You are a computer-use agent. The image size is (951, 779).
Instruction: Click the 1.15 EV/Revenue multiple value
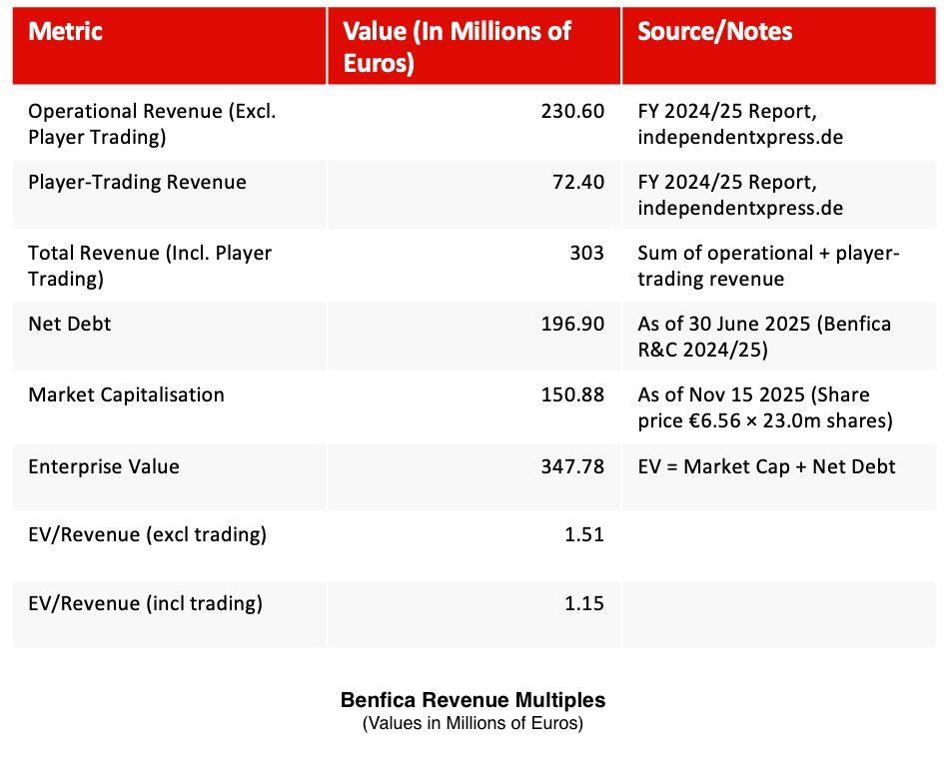tap(583, 604)
